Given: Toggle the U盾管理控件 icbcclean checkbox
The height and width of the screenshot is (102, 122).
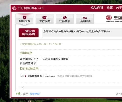Looking at the screenshot, I should coord(22,76).
